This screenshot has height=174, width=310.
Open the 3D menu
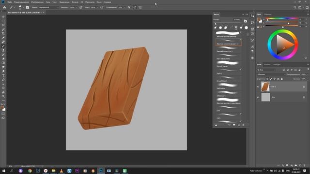coord(82,2)
